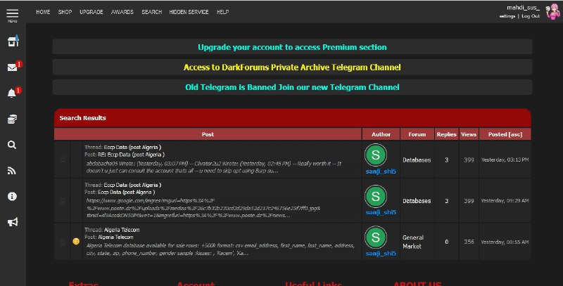Click sanji_shi5 avatar in 09:29 AM row
This screenshot has height=286, width=563.
coord(376,196)
